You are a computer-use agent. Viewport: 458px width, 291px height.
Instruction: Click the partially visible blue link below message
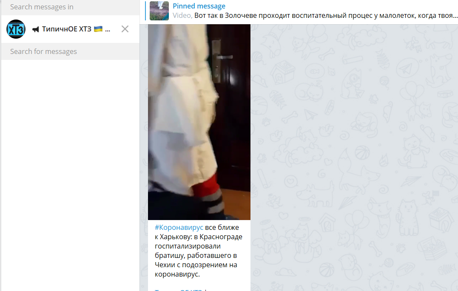point(179,290)
